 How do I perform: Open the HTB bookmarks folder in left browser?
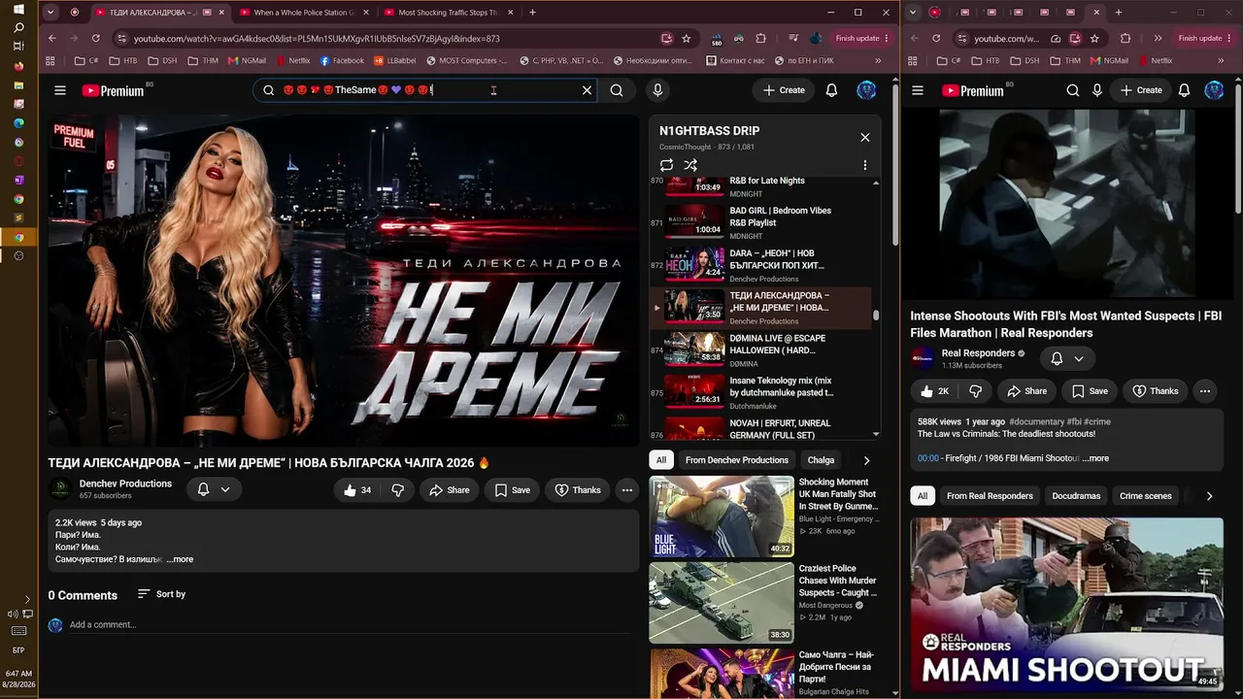[x=122, y=60]
